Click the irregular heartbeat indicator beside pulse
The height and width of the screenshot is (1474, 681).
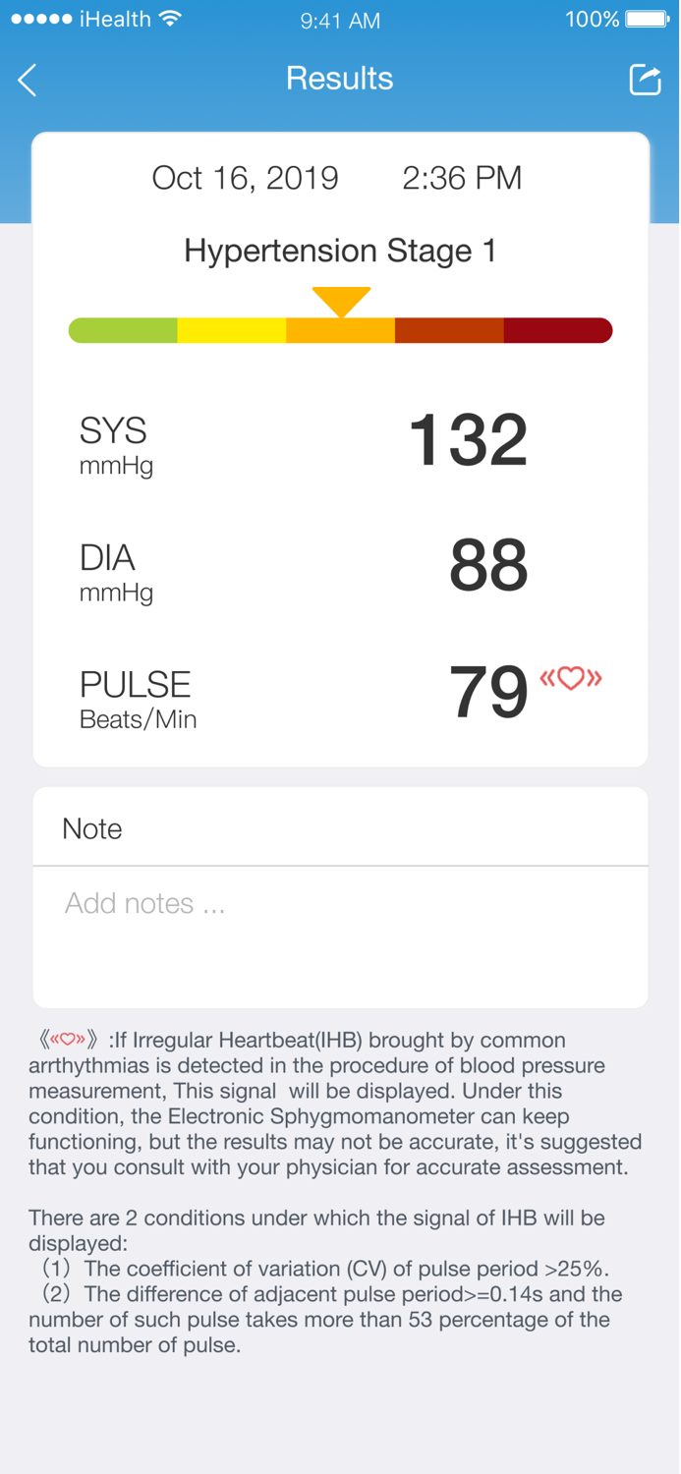point(571,677)
